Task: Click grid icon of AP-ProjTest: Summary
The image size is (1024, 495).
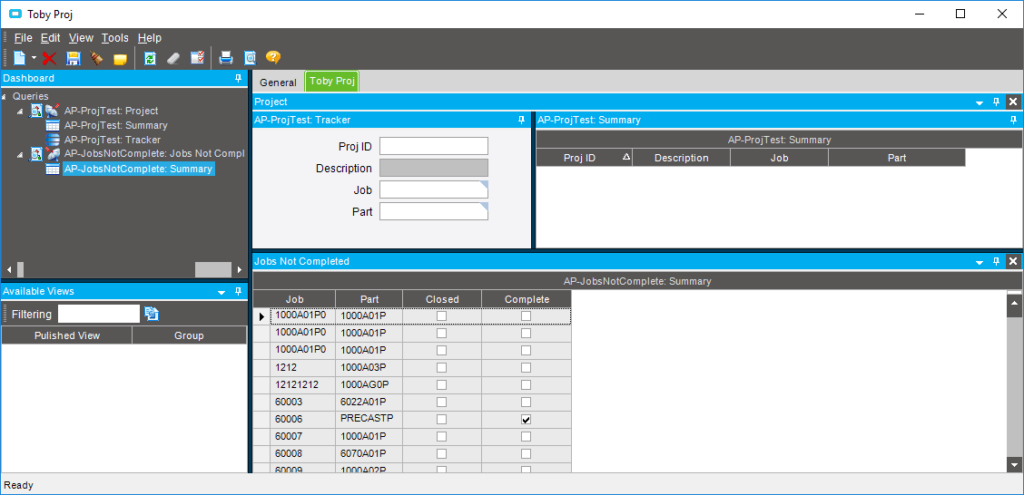Action: (x=54, y=125)
